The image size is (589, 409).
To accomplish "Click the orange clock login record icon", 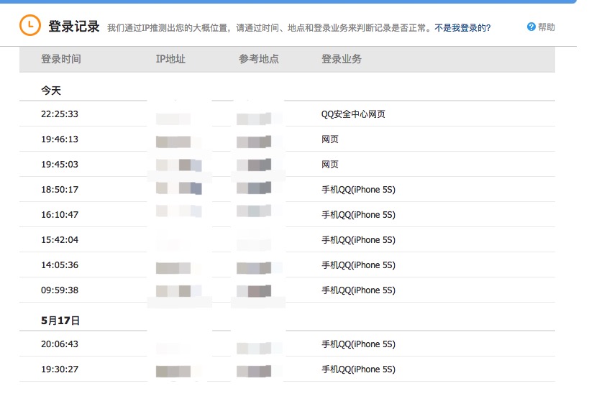I will point(30,26).
